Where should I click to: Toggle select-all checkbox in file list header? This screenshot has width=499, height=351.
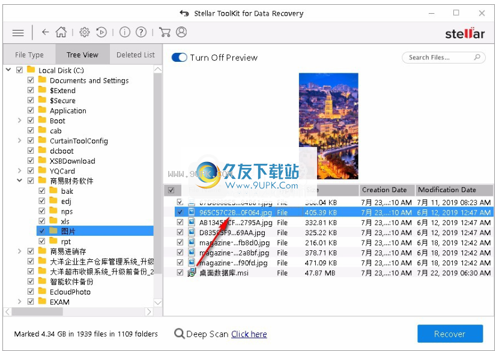(171, 190)
